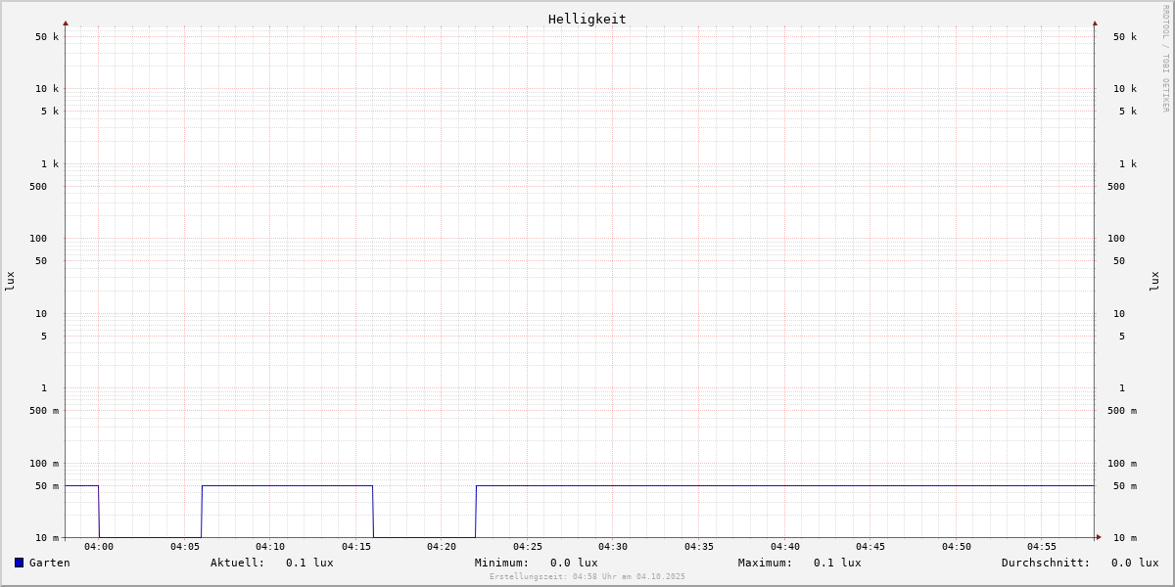Click the Minimum 0.0 lux reading
Screen dimensions: 1175x587
[573, 563]
